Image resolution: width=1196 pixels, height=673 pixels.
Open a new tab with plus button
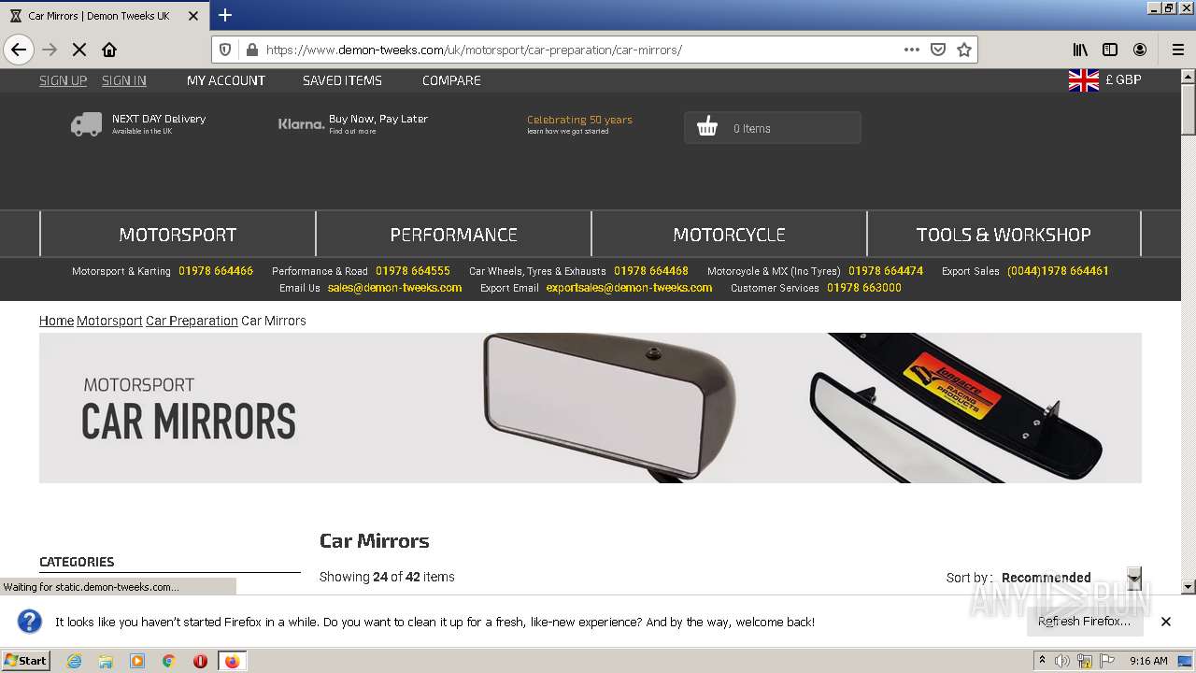pyautogui.click(x=225, y=15)
